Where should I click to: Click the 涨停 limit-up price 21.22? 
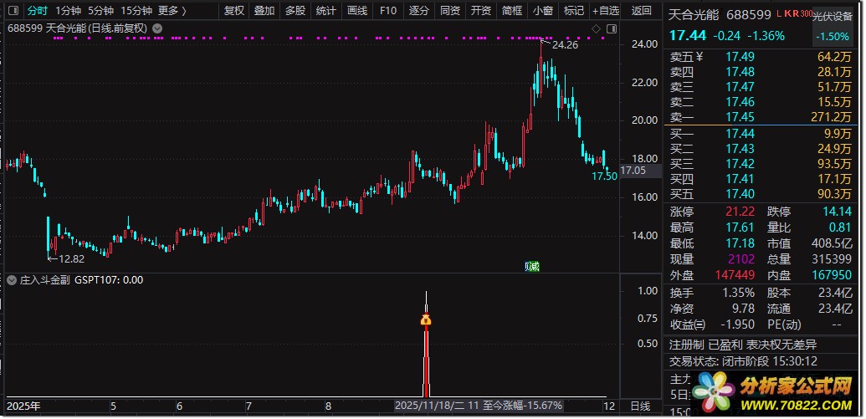(x=740, y=212)
